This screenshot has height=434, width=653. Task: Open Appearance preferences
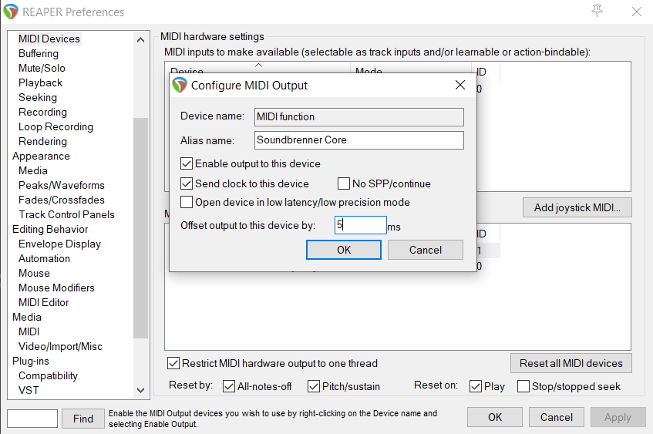[x=41, y=156]
